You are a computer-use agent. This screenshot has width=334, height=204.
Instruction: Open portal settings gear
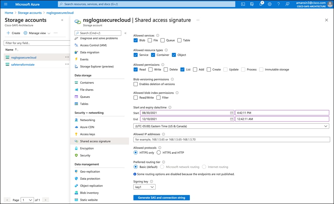pos(270,4)
